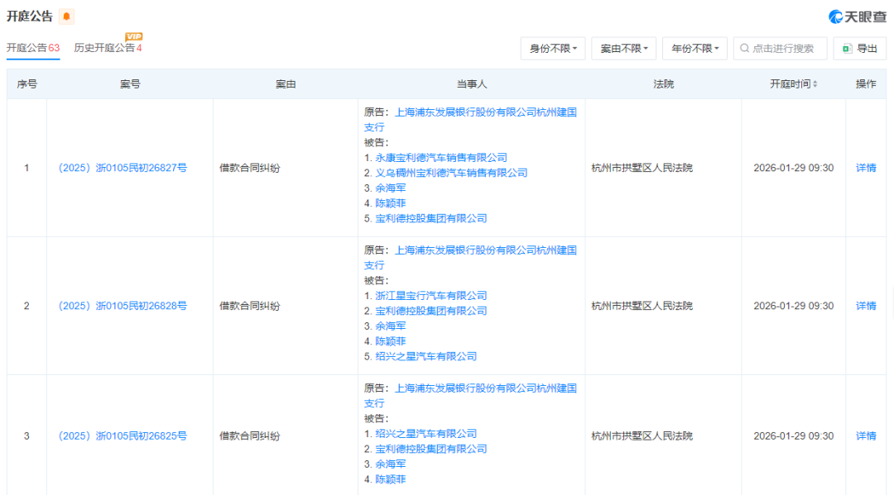The image size is (894, 495).
Task: Click the 开庭公告 section title
Action: (30, 17)
